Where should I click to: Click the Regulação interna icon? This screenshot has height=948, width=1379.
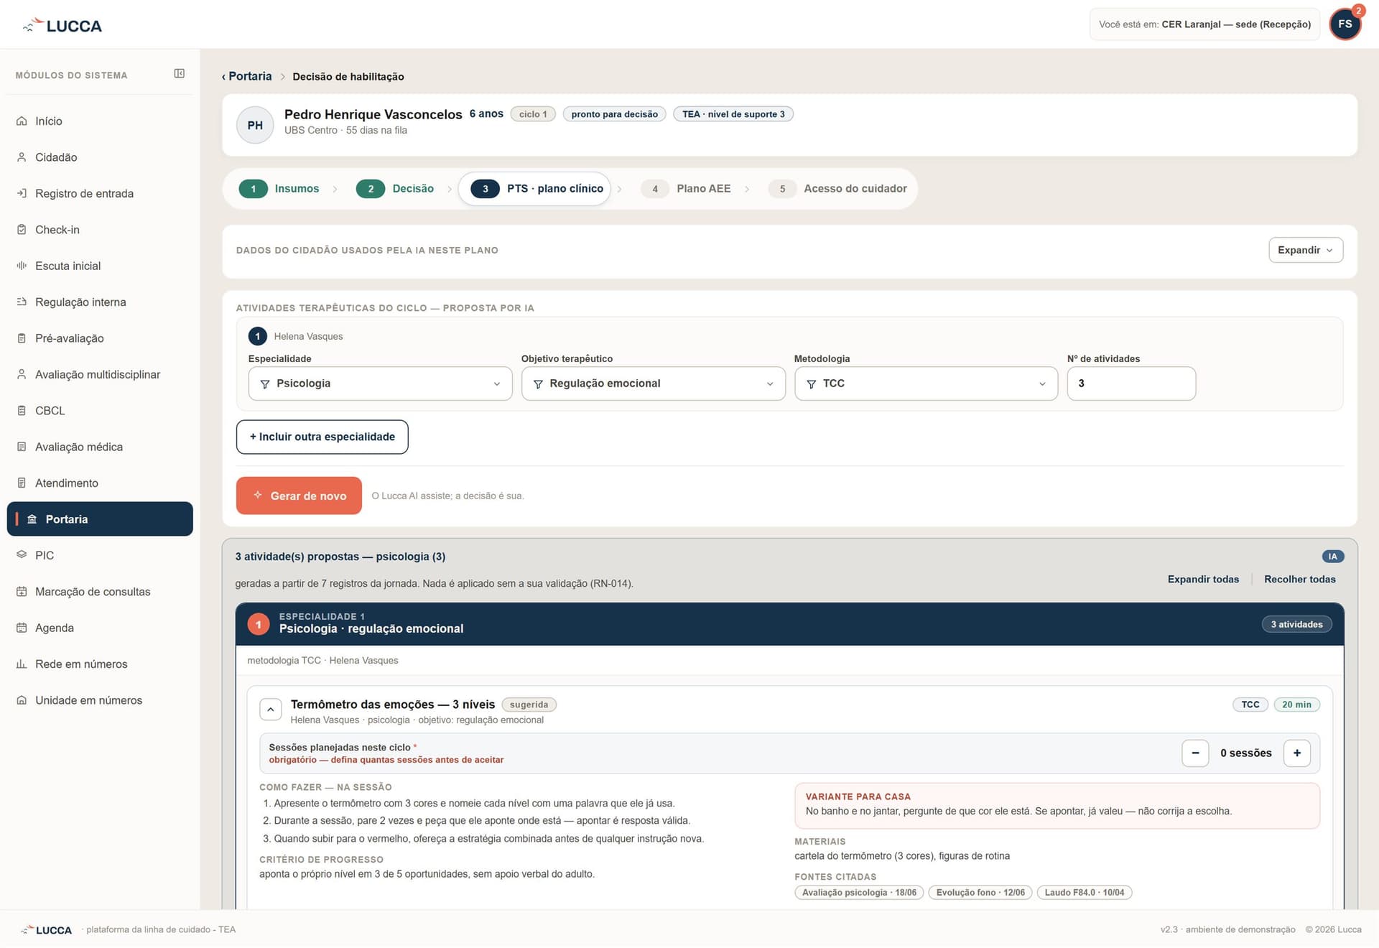(22, 302)
